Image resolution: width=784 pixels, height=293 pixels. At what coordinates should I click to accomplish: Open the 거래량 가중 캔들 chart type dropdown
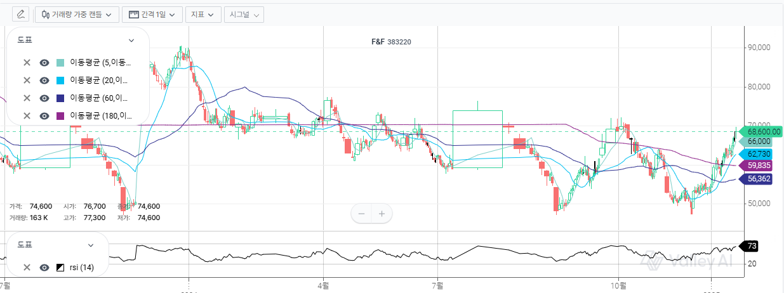pyautogui.click(x=77, y=14)
